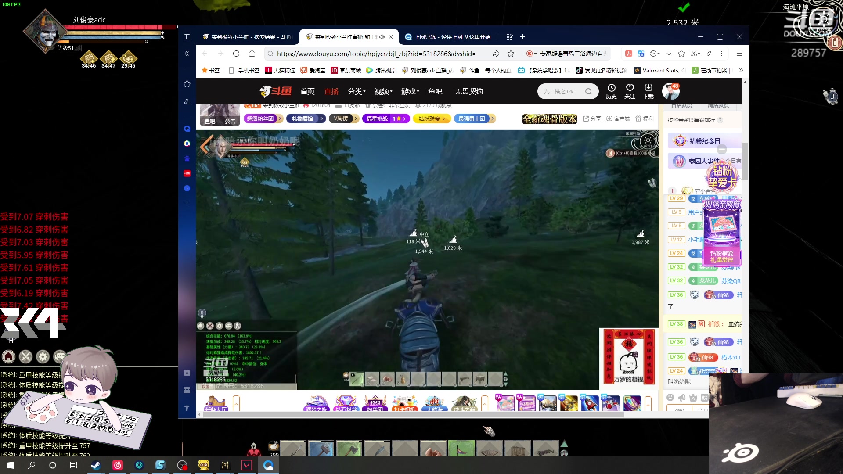Open Windows taskbar search
The width and height of the screenshot is (843, 474).
(x=32, y=465)
